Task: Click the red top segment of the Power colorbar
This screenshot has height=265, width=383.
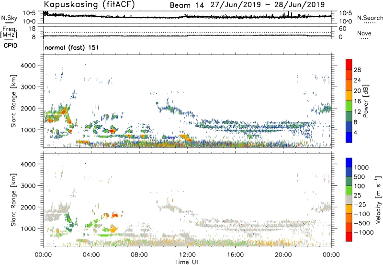Action: point(349,65)
